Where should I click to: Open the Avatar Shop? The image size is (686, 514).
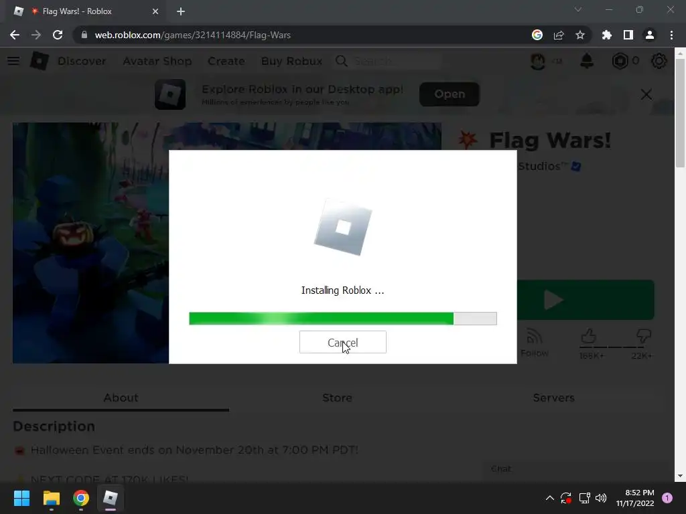point(157,61)
